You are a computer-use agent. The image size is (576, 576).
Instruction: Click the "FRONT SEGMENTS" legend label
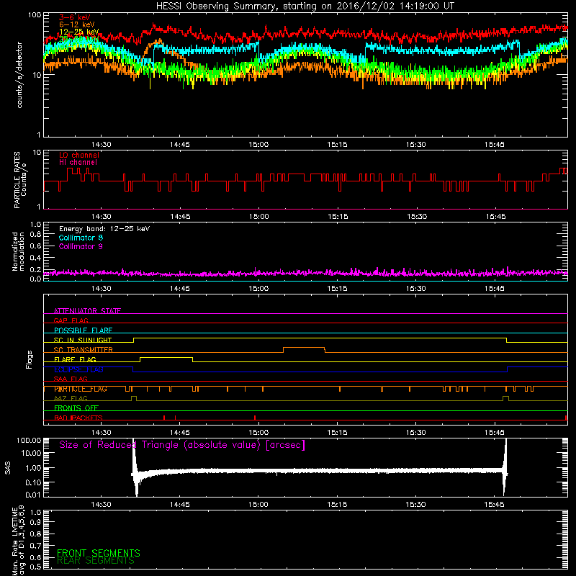[99, 553]
